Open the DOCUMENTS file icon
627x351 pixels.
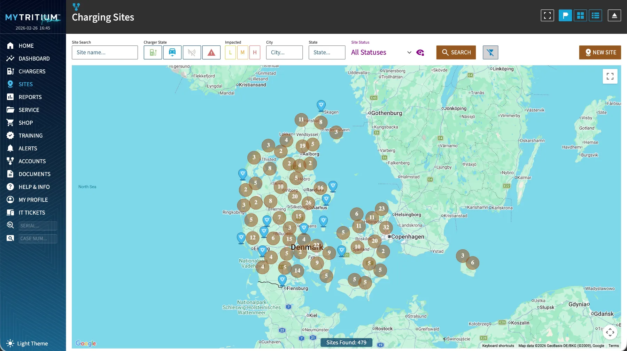coord(10,174)
